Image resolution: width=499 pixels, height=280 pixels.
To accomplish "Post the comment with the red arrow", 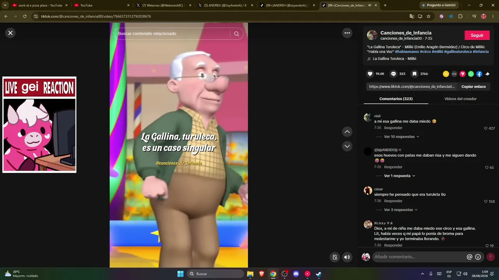I will click(490, 257).
